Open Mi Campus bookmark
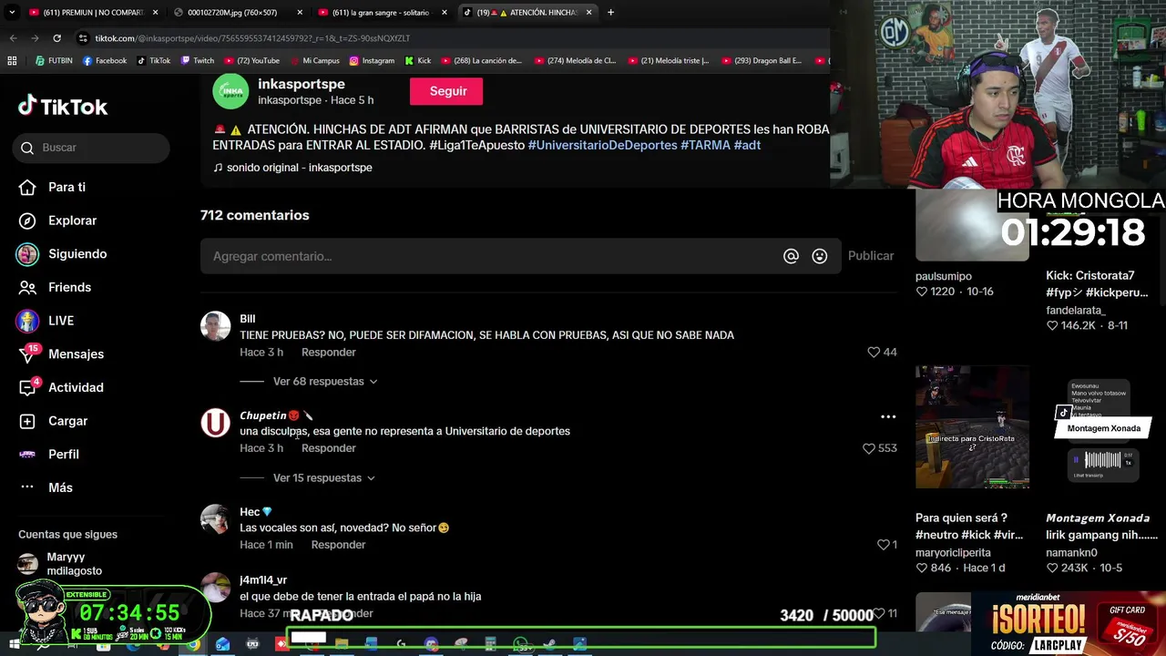This screenshot has height=656, width=1166. pos(314,61)
